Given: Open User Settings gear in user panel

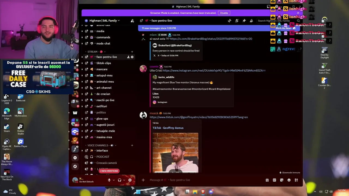Looking at the screenshot, I should 130,180.
